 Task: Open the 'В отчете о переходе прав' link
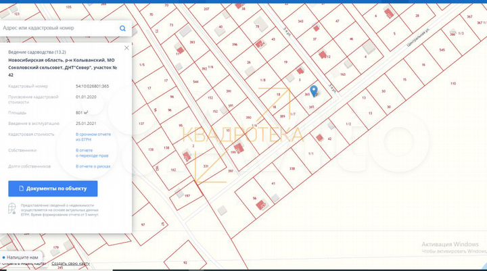[92, 153]
